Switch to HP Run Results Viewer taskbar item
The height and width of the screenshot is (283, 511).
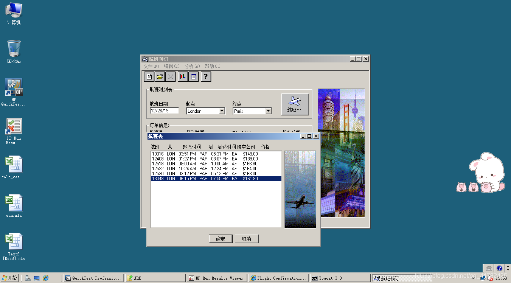(x=217, y=278)
